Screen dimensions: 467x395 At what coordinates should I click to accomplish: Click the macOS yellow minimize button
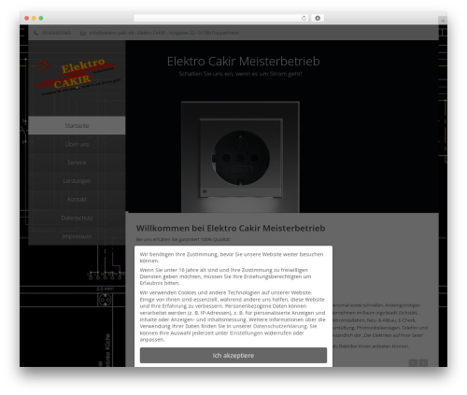[34, 18]
